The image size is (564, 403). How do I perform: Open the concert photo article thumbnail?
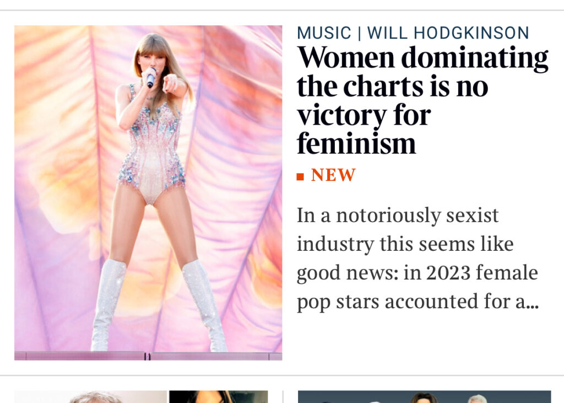148,192
